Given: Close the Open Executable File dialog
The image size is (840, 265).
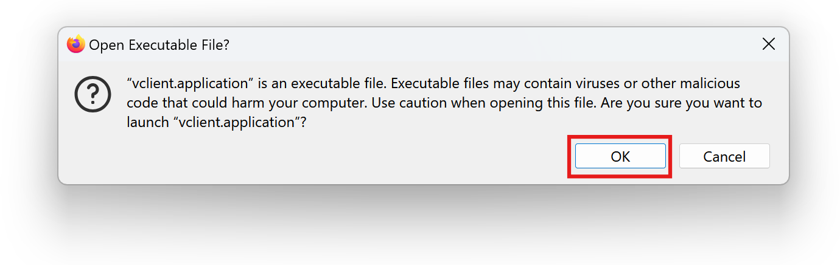Looking at the screenshot, I should [x=769, y=44].
